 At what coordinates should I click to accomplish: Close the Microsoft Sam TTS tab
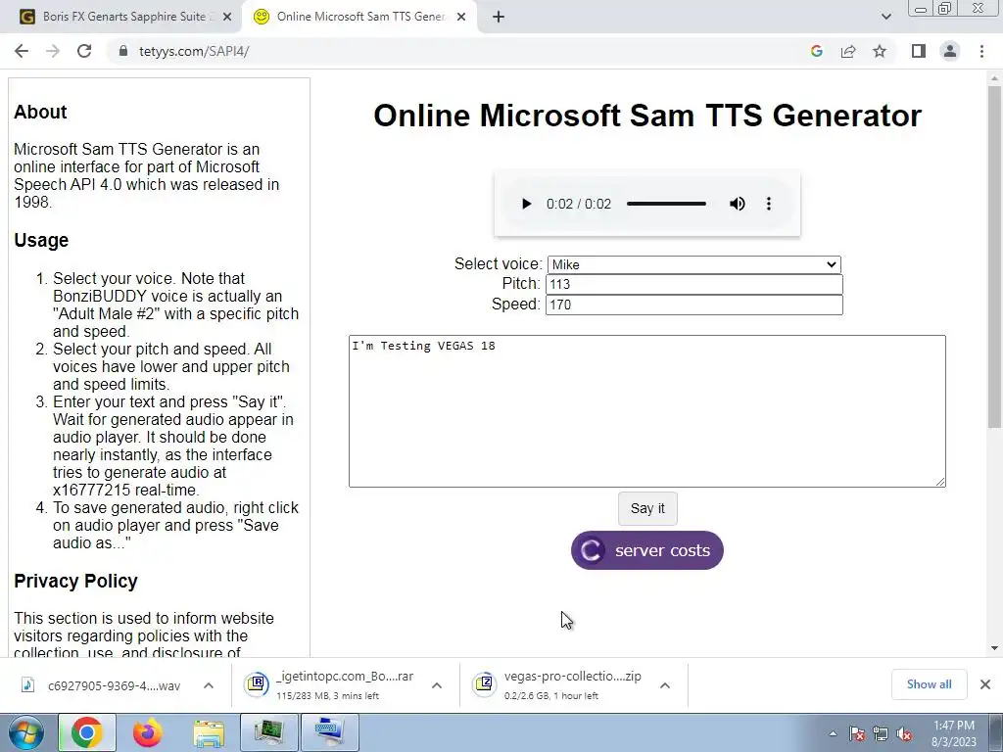[461, 18]
